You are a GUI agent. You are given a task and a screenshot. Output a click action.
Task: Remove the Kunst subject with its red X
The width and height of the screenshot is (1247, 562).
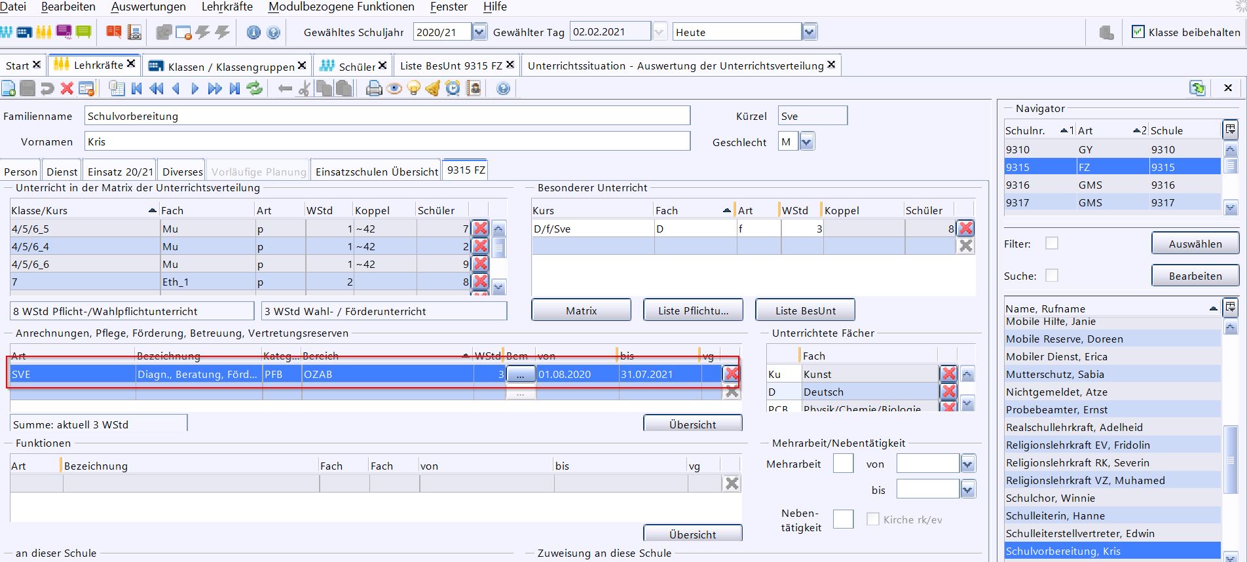click(x=948, y=374)
